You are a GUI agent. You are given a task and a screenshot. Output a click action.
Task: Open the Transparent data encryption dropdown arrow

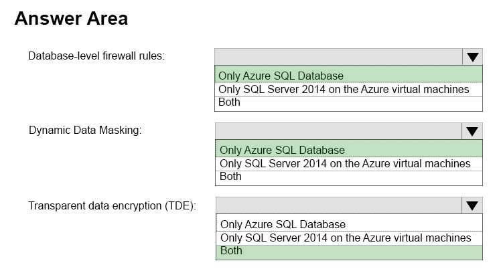pyautogui.click(x=472, y=205)
